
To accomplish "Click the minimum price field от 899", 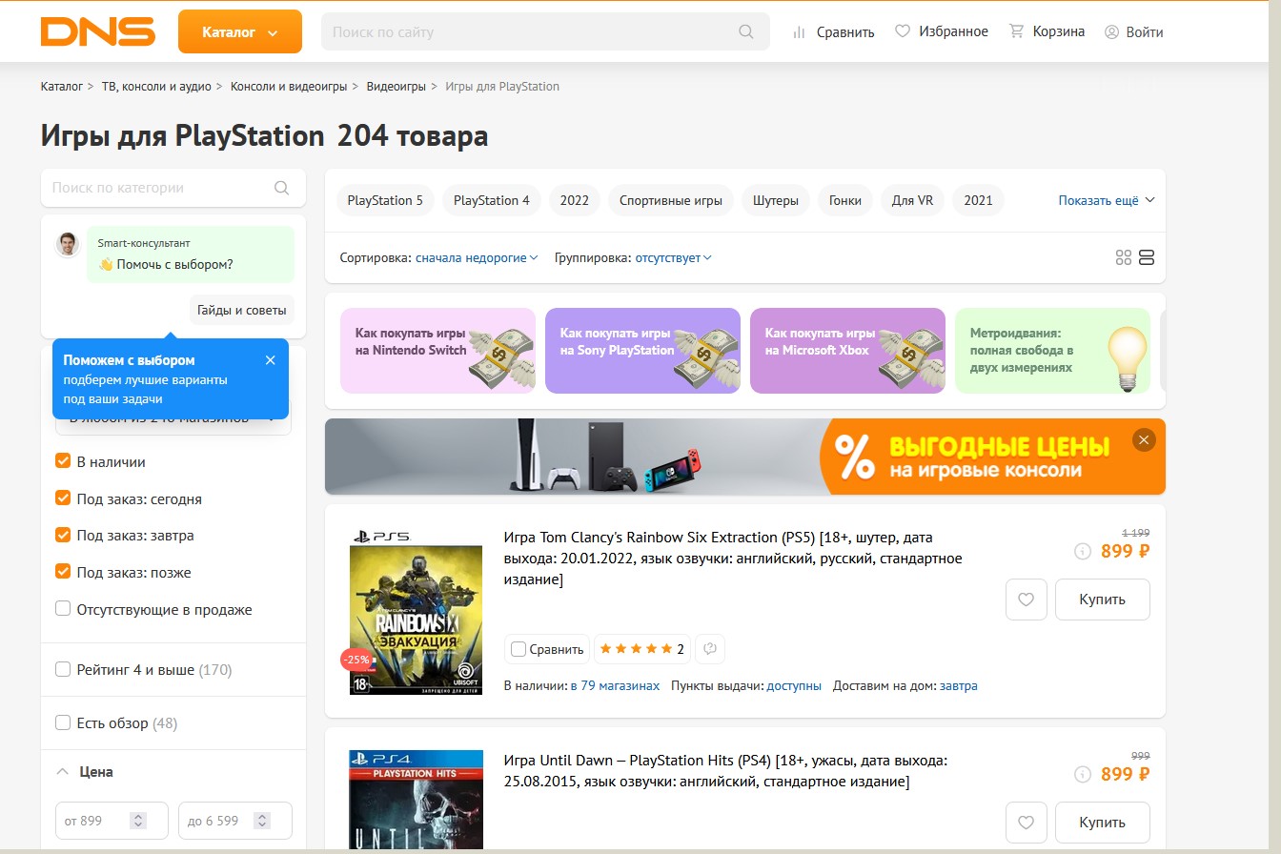I will 112,821.
